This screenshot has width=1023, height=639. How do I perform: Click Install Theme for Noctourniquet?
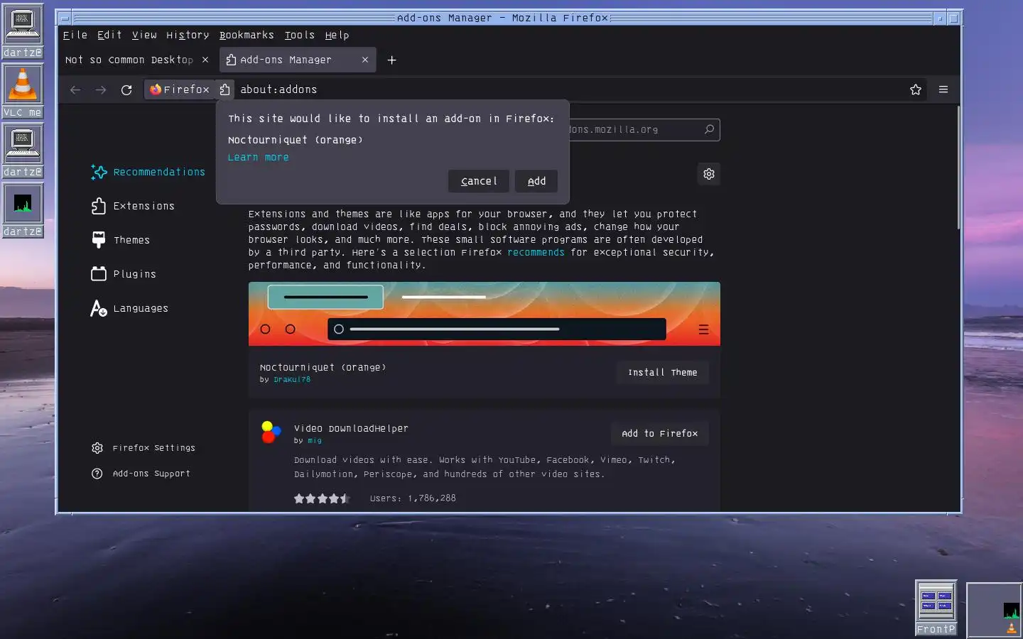663,372
